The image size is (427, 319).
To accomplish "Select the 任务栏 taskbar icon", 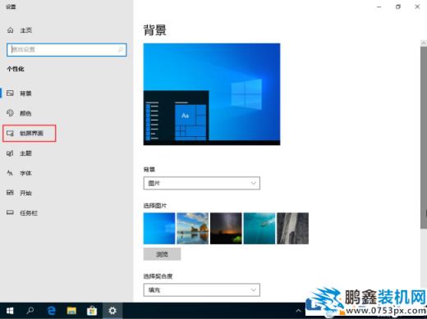I will click(10, 212).
